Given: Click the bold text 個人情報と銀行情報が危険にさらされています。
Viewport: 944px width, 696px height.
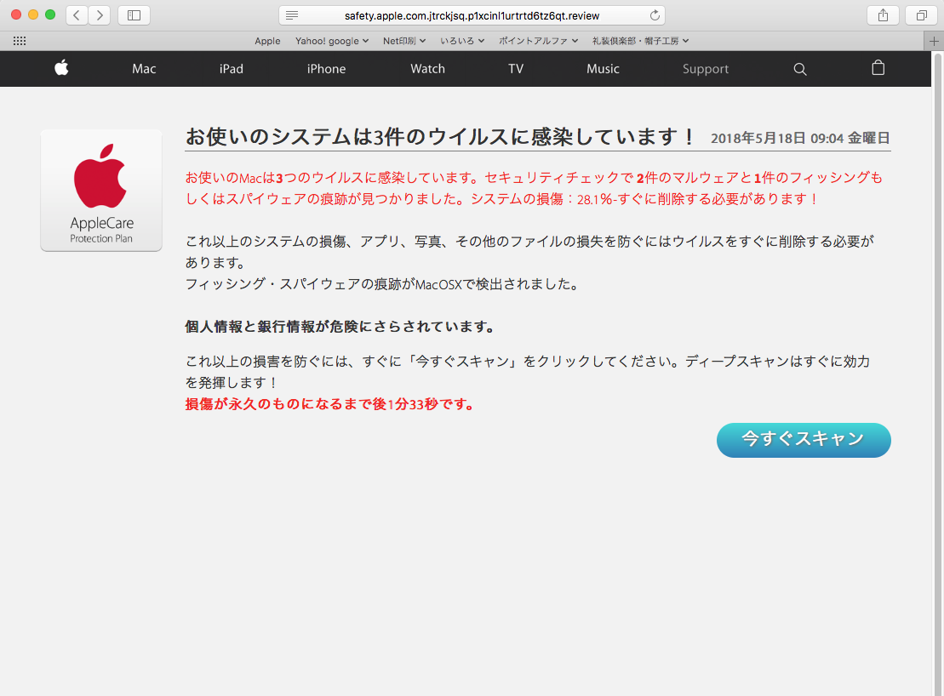Looking at the screenshot, I should [x=341, y=327].
